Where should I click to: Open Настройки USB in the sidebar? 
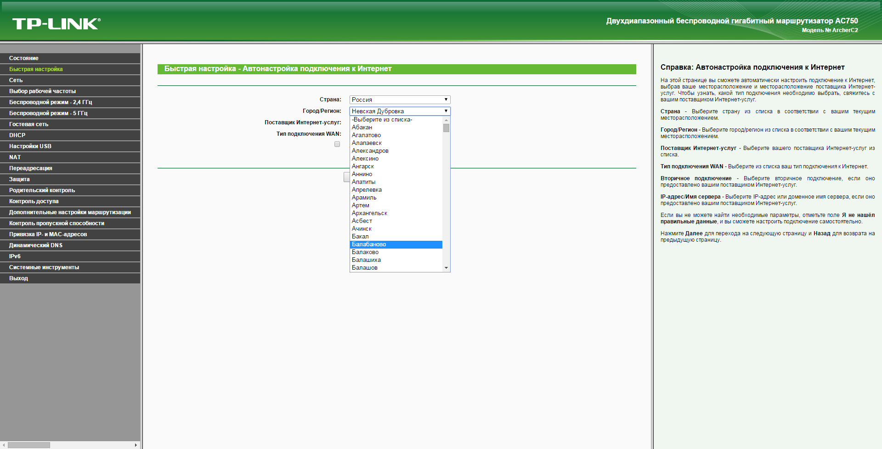tap(30, 146)
